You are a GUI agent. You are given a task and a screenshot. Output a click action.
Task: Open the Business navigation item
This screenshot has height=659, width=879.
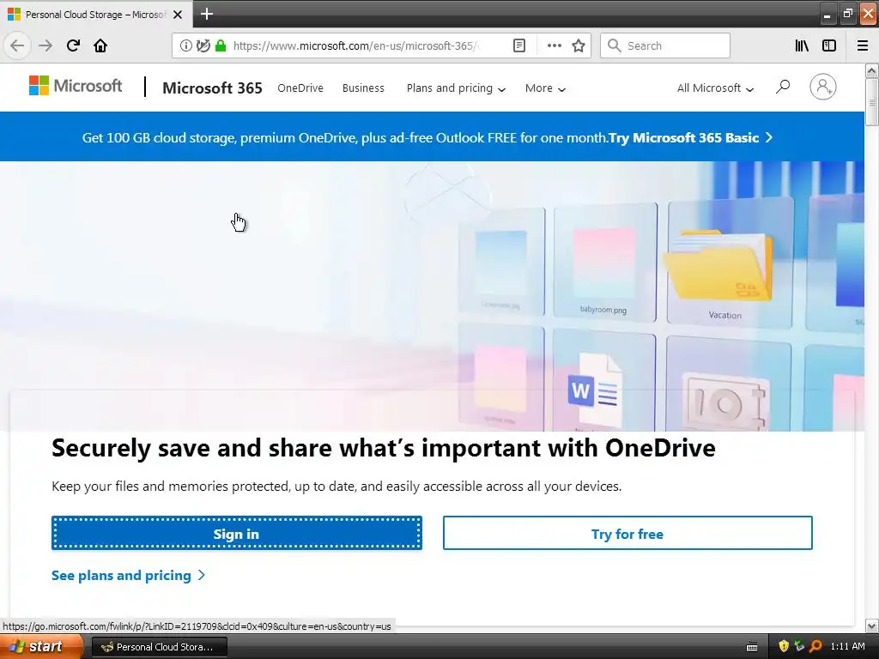tap(363, 88)
